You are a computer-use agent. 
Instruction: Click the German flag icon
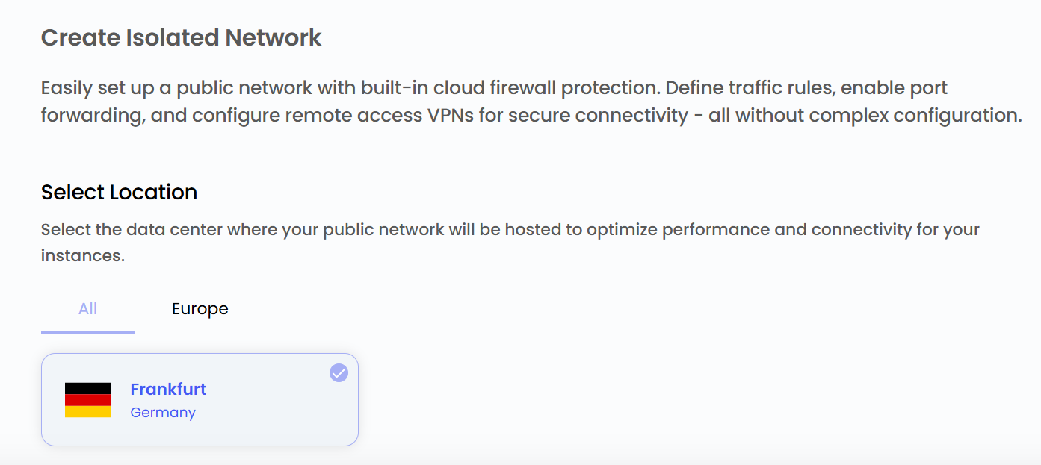tap(88, 400)
